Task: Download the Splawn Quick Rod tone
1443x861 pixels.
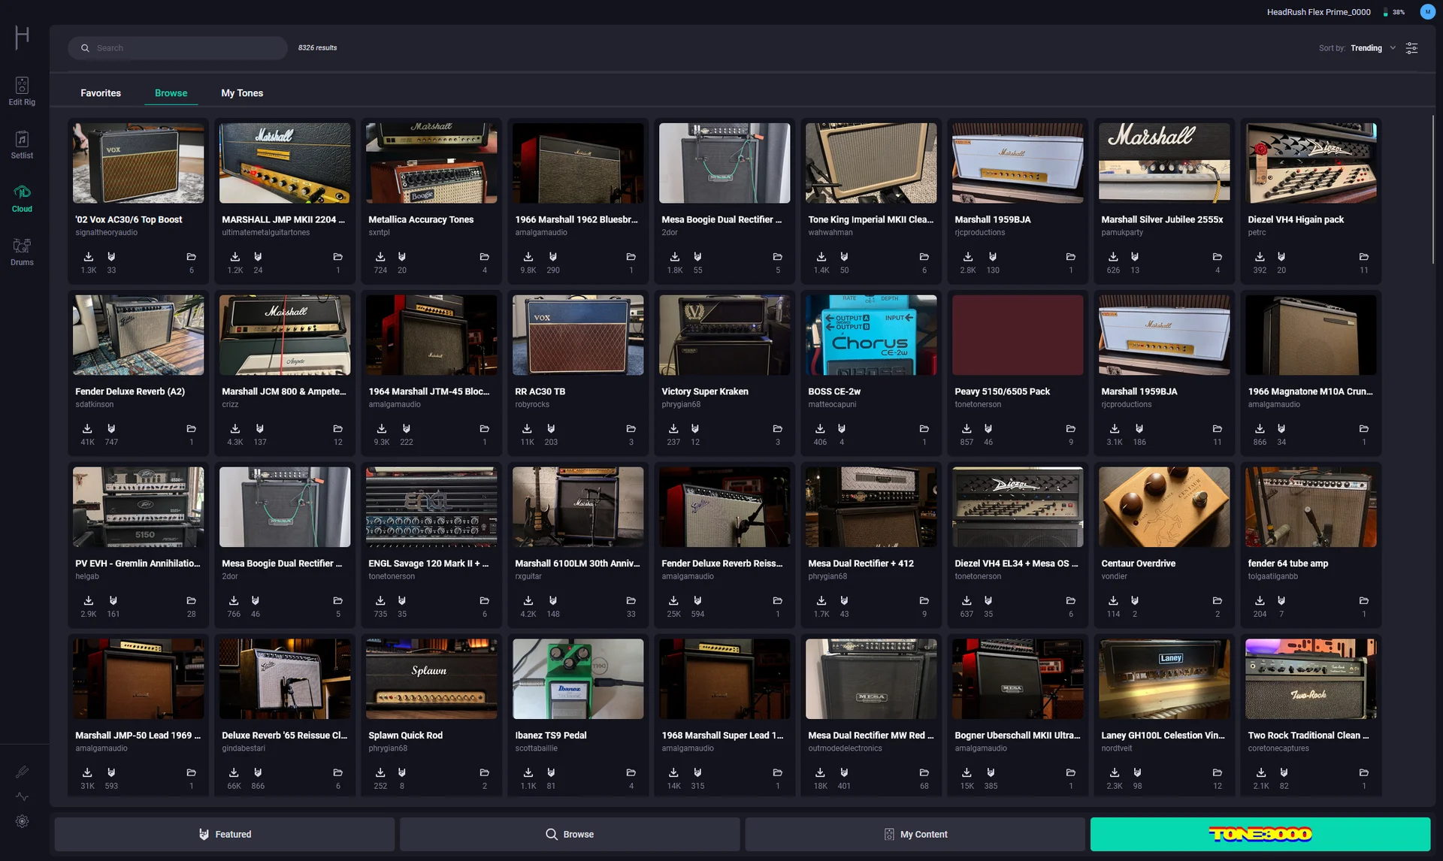Action: coord(380,772)
